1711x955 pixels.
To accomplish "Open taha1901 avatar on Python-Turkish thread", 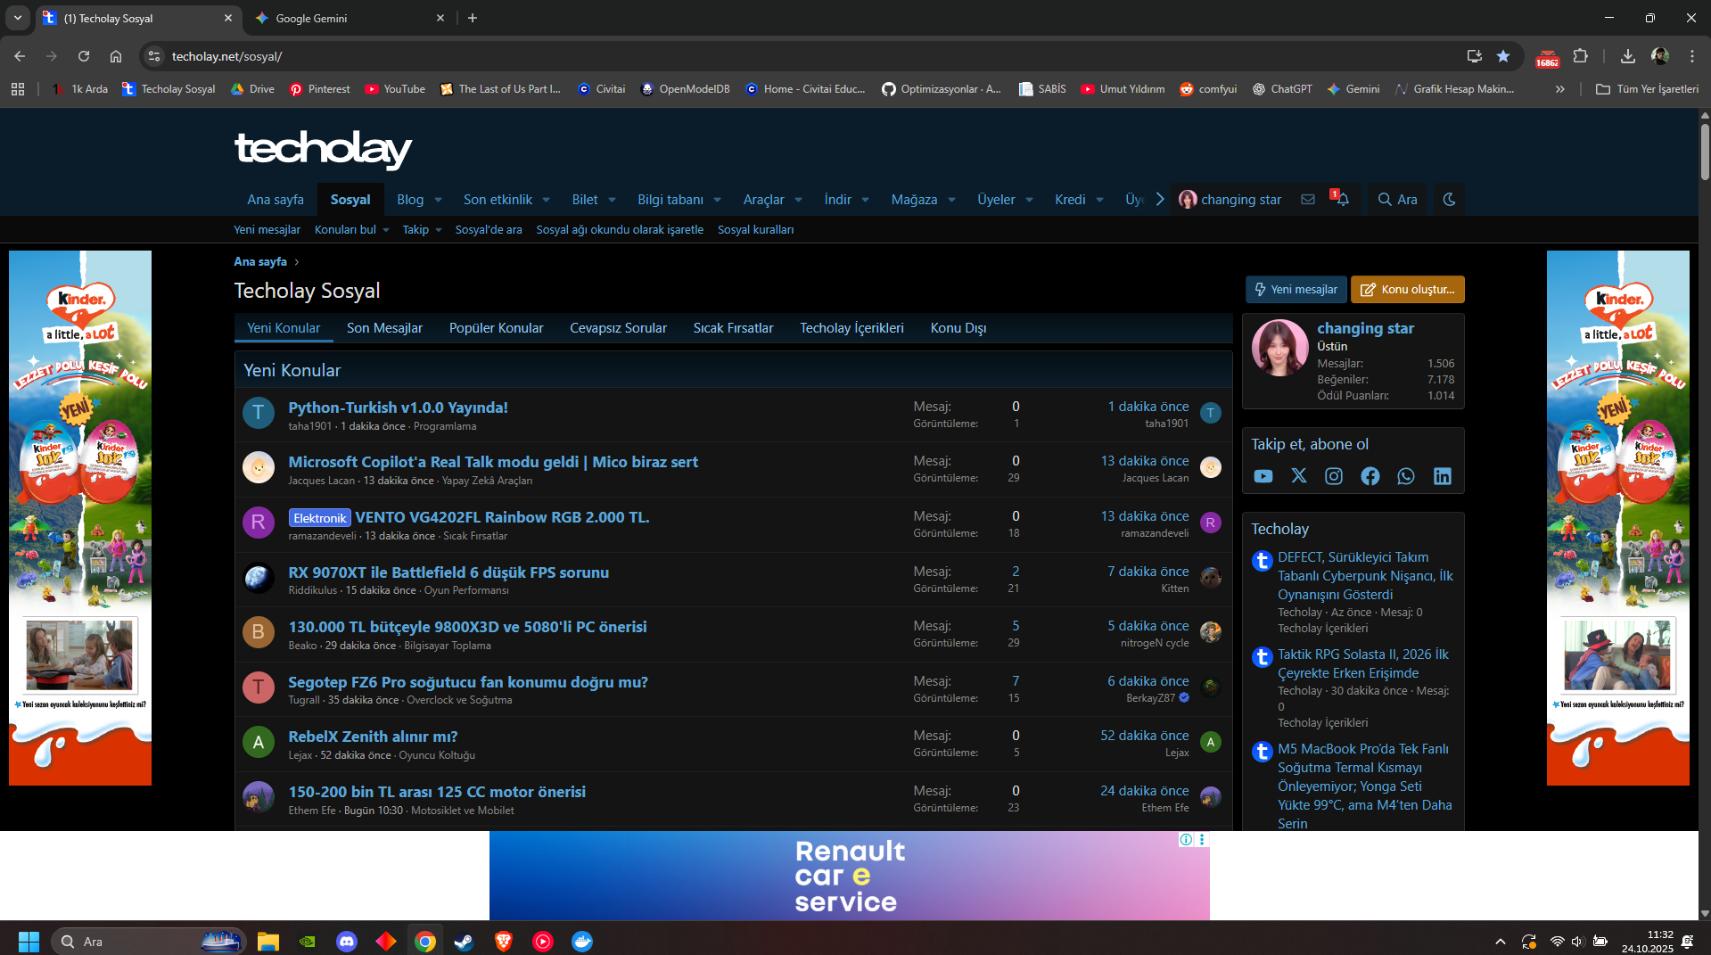I will (x=259, y=413).
